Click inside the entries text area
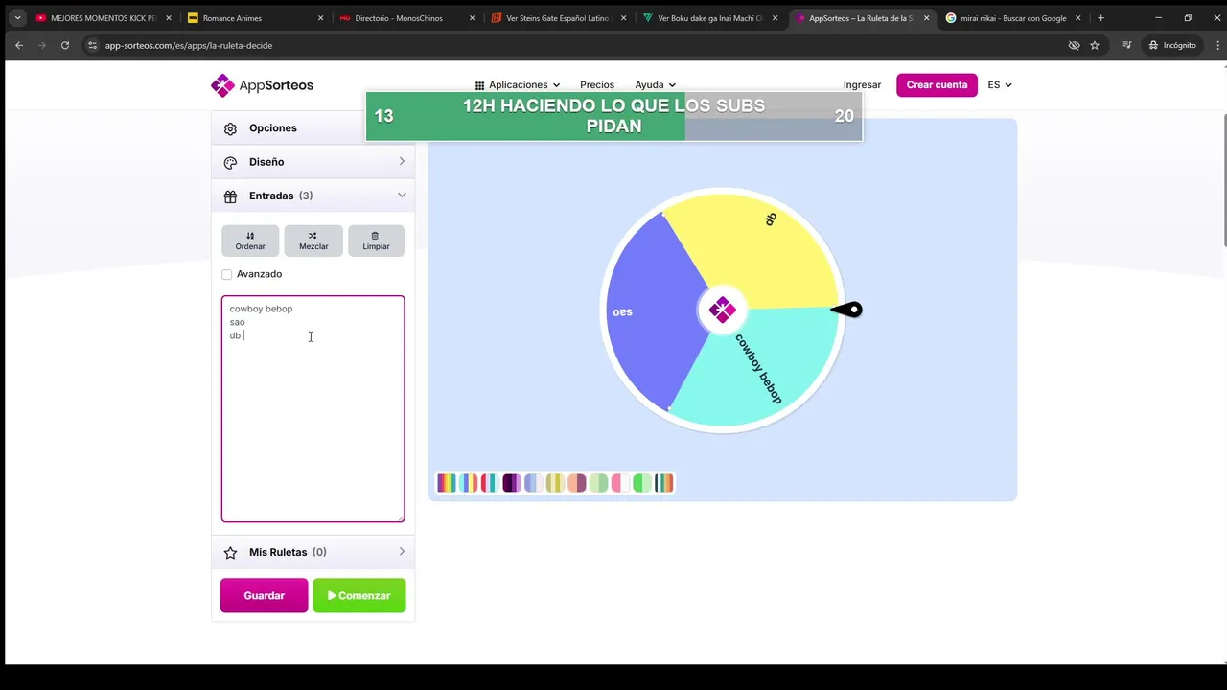 [313, 409]
